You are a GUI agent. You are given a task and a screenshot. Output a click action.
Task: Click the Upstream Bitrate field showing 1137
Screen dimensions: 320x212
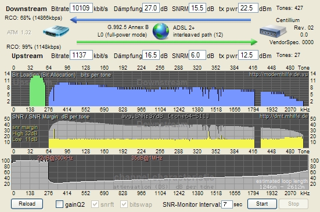pos(81,55)
